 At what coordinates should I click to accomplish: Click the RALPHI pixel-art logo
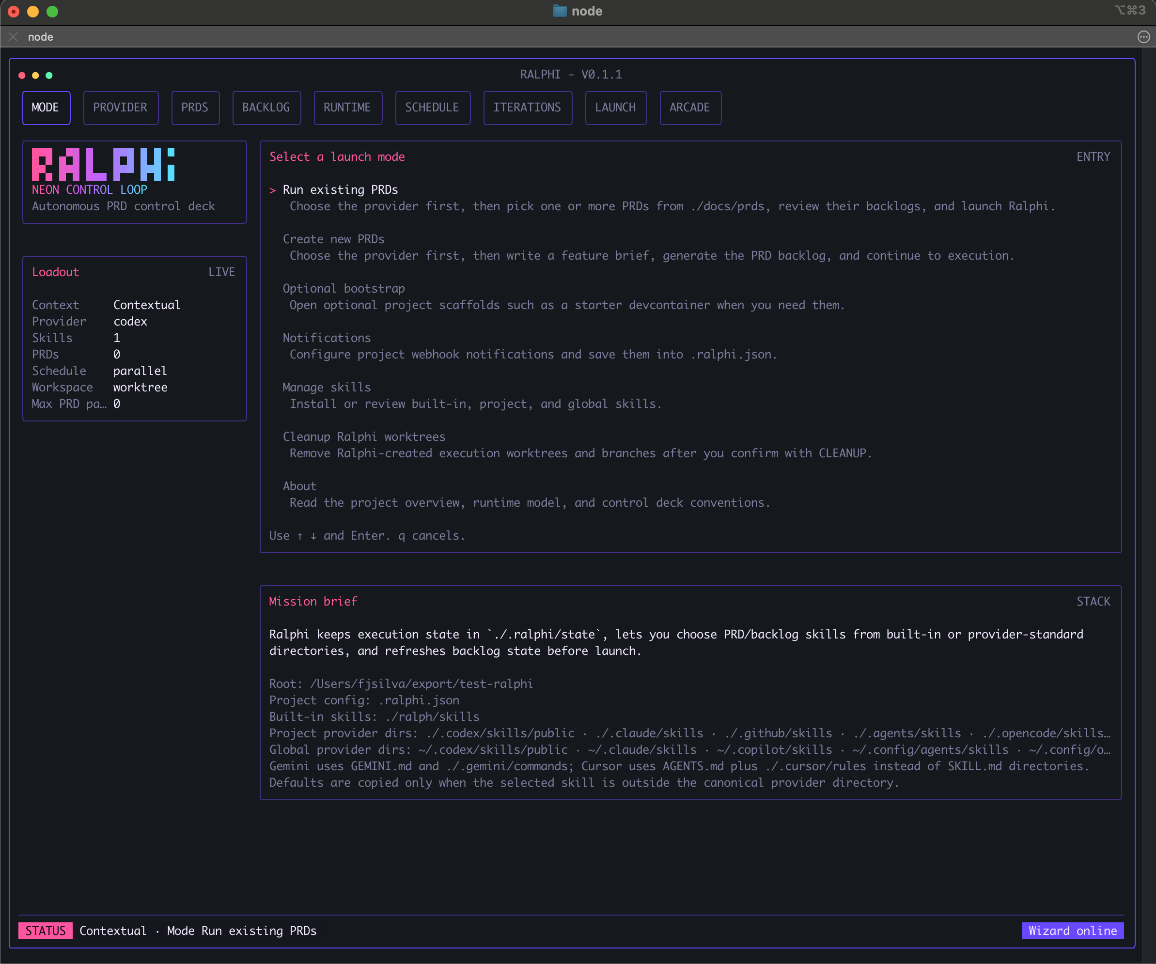pos(103,165)
